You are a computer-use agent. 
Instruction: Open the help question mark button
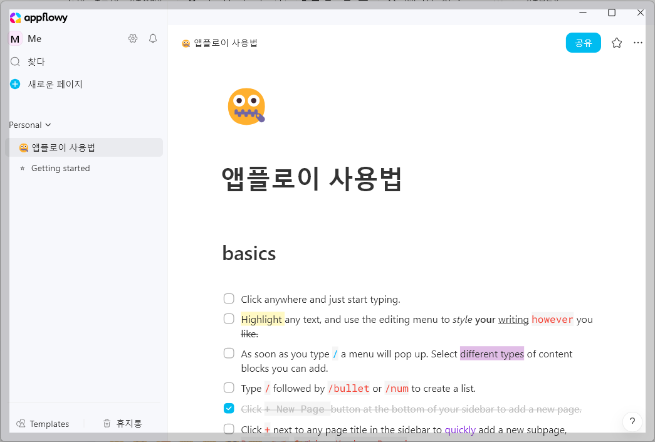pyautogui.click(x=632, y=421)
